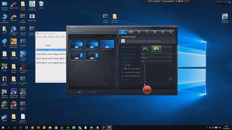Open Microsoft Edge from the taskbar
The width and height of the screenshot is (232, 130).
pos(21,127)
